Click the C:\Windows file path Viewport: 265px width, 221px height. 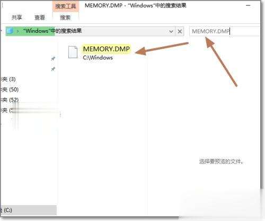tap(98, 58)
